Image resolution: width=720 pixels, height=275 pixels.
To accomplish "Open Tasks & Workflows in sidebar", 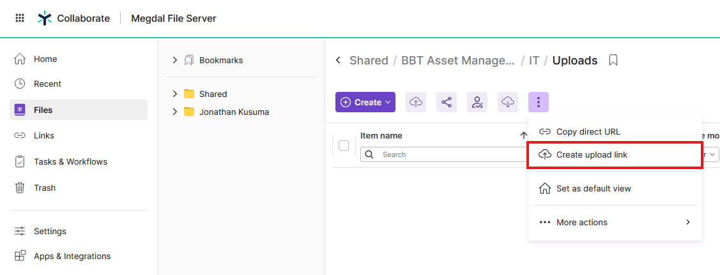I will click(79, 162).
